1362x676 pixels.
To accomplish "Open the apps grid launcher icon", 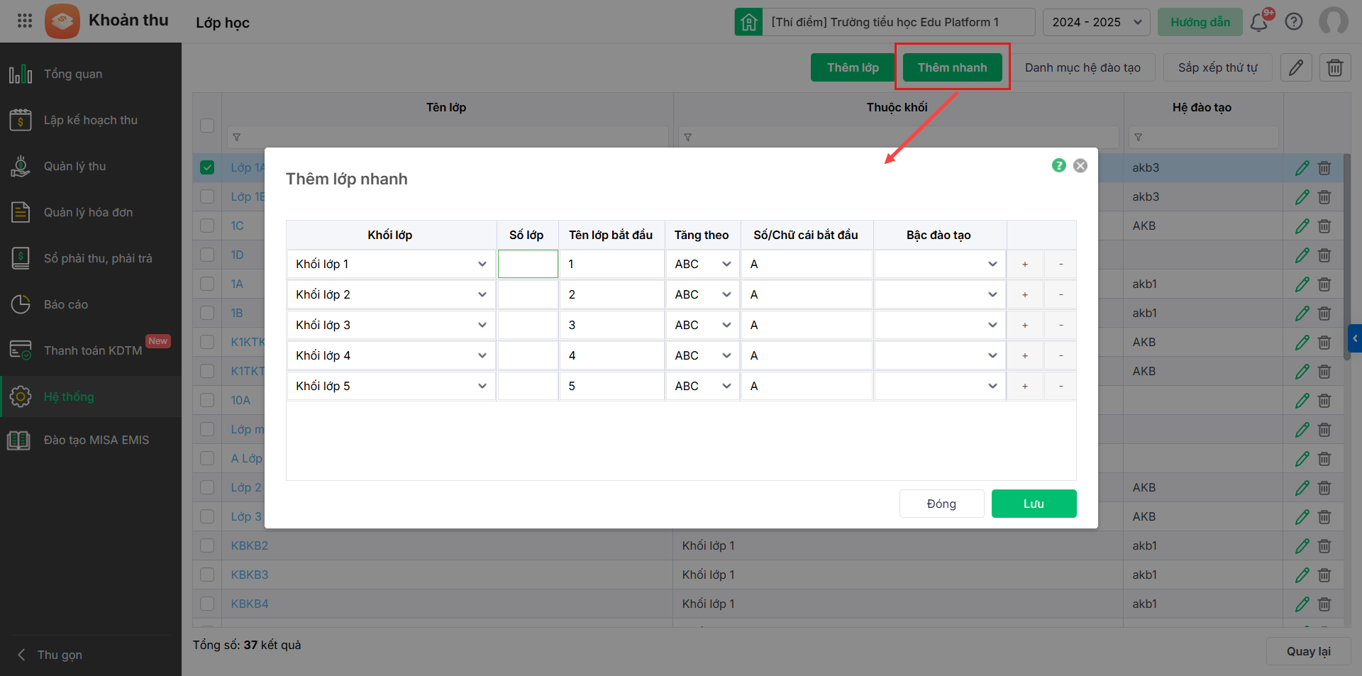I will [25, 21].
